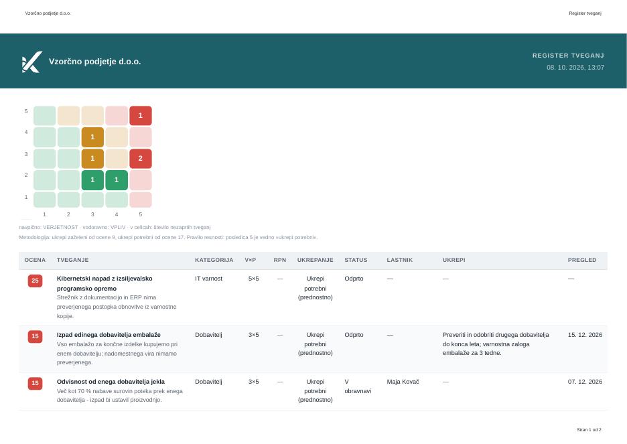The height and width of the screenshot is (444, 627).
Task: Select the red heatmap cell showing 2
Action: pyautogui.click(x=141, y=158)
